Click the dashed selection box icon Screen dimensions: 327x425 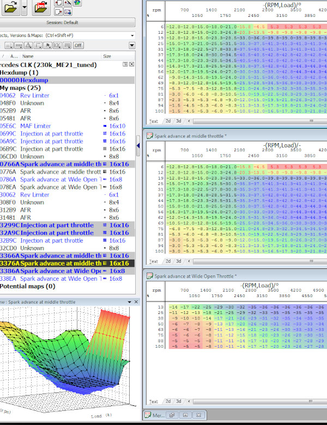68,11
